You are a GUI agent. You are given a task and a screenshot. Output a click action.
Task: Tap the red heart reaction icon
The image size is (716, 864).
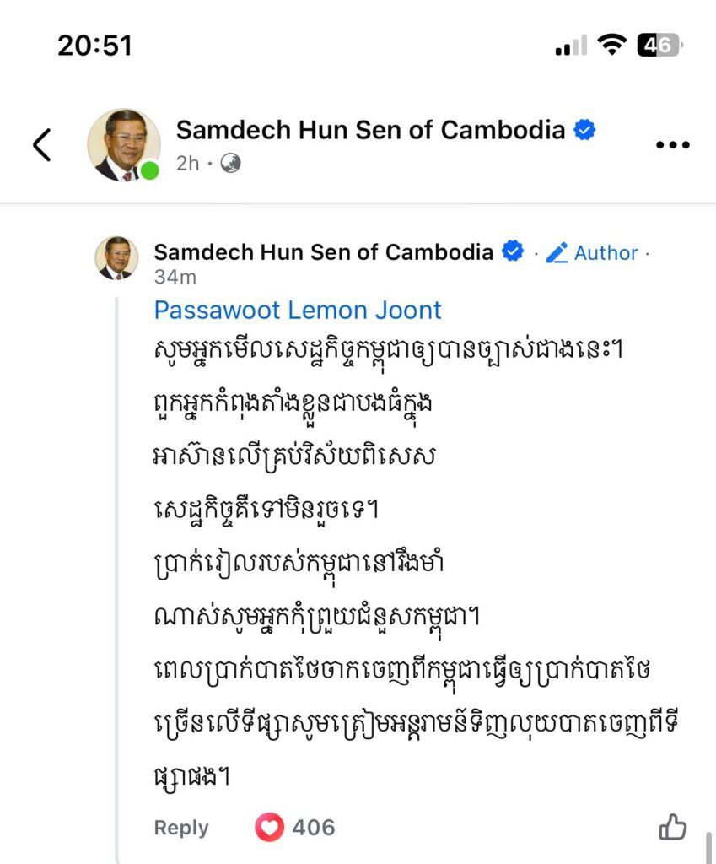[x=269, y=828]
